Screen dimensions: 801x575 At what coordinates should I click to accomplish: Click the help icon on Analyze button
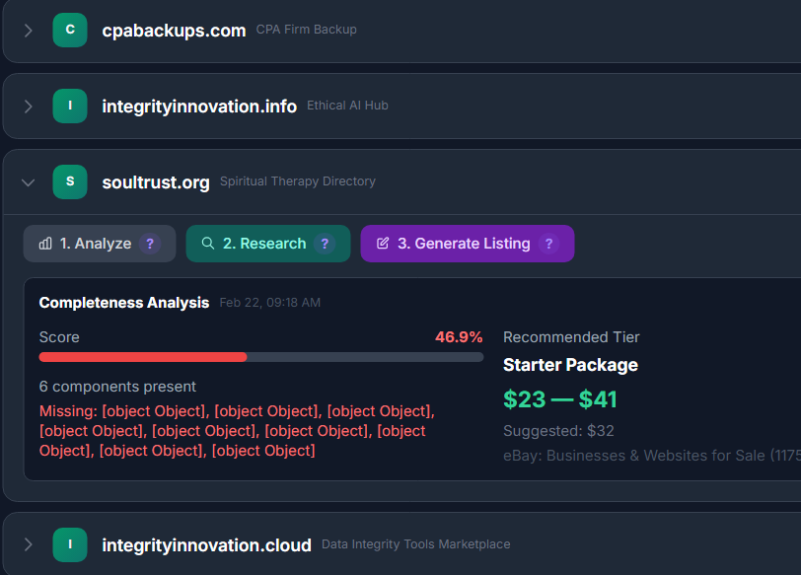[x=149, y=244]
